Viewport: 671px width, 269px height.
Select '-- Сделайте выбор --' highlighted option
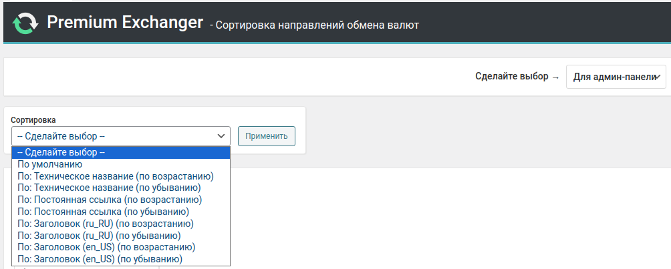tap(121, 152)
